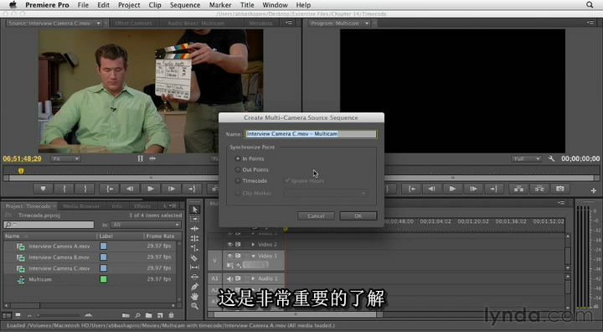
Task: Step forward one frame in Program monitor
Action: (x=473, y=189)
